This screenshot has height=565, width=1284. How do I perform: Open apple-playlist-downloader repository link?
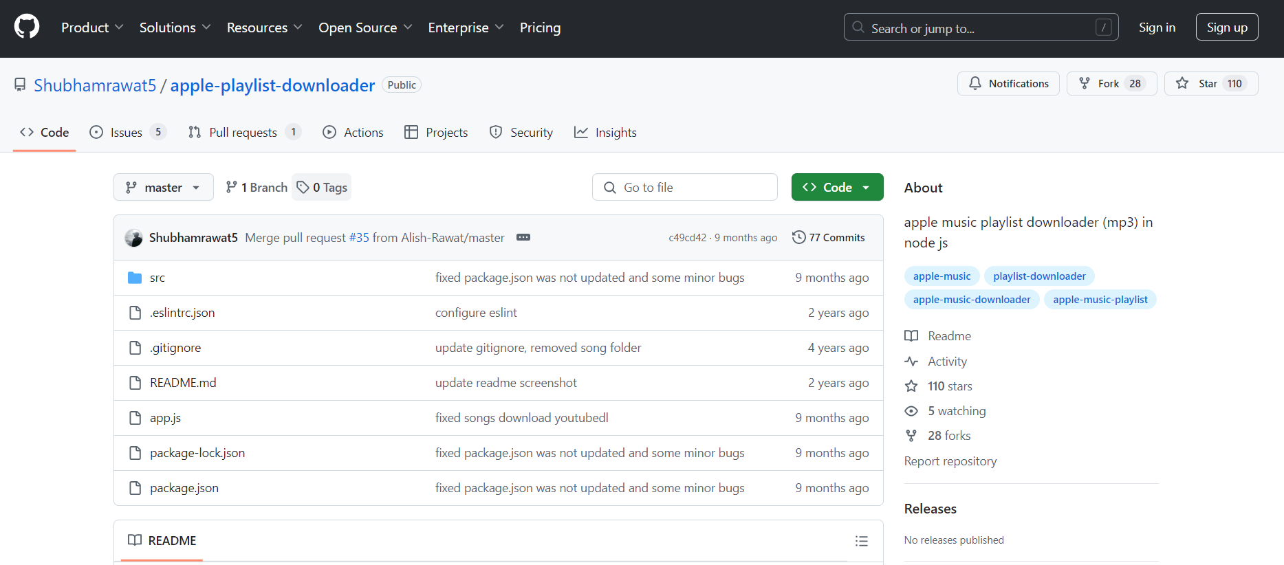(x=272, y=85)
